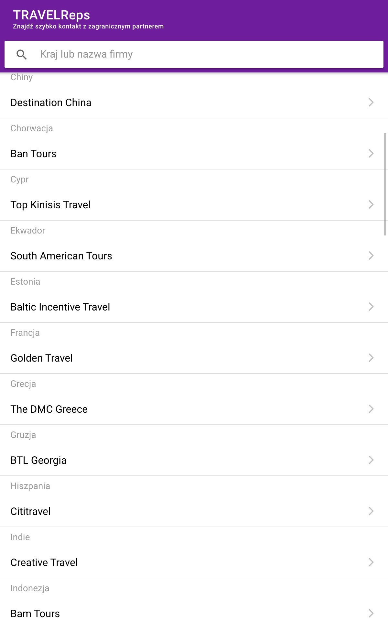Select Top Kinisis Travel
Screen dimensions: 388x621
pos(194,205)
